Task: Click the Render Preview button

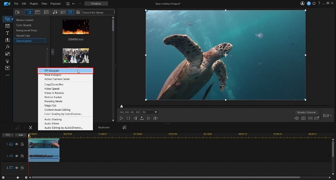Action: (x=306, y=112)
